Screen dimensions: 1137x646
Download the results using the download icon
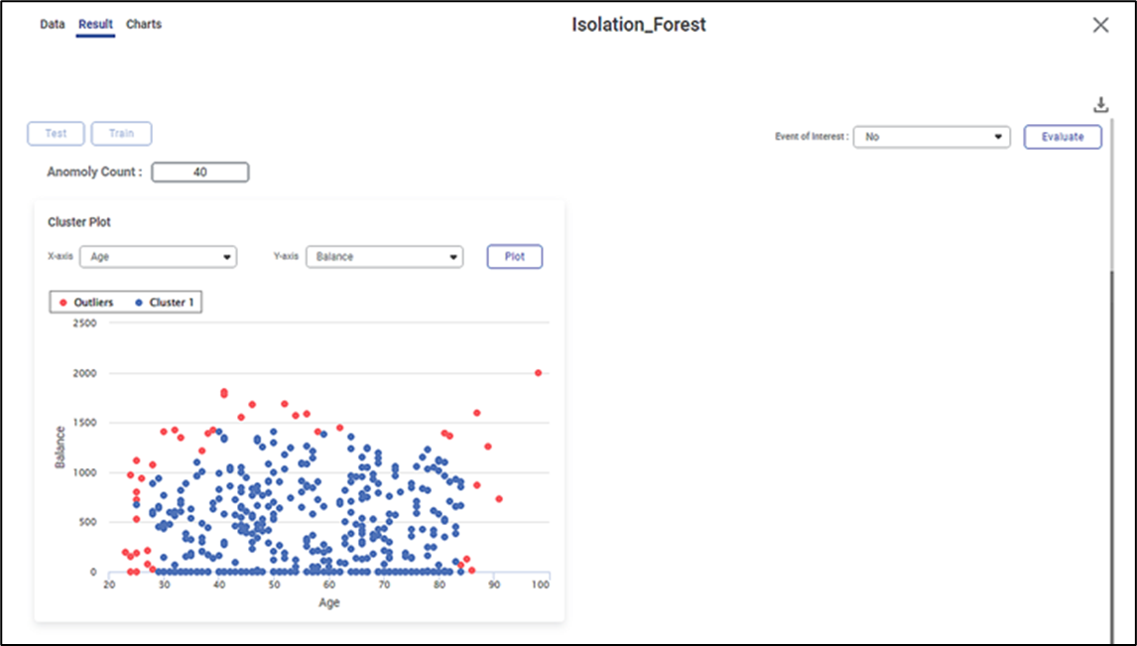pyautogui.click(x=1099, y=105)
